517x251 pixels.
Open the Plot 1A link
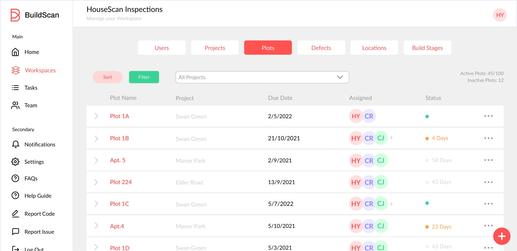pyautogui.click(x=120, y=116)
